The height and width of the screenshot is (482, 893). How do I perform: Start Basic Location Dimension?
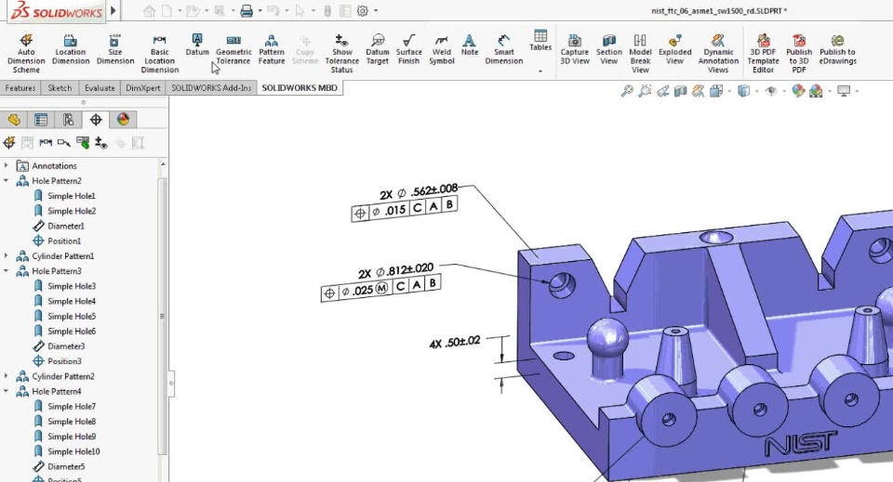pyautogui.click(x=159, y=53)
